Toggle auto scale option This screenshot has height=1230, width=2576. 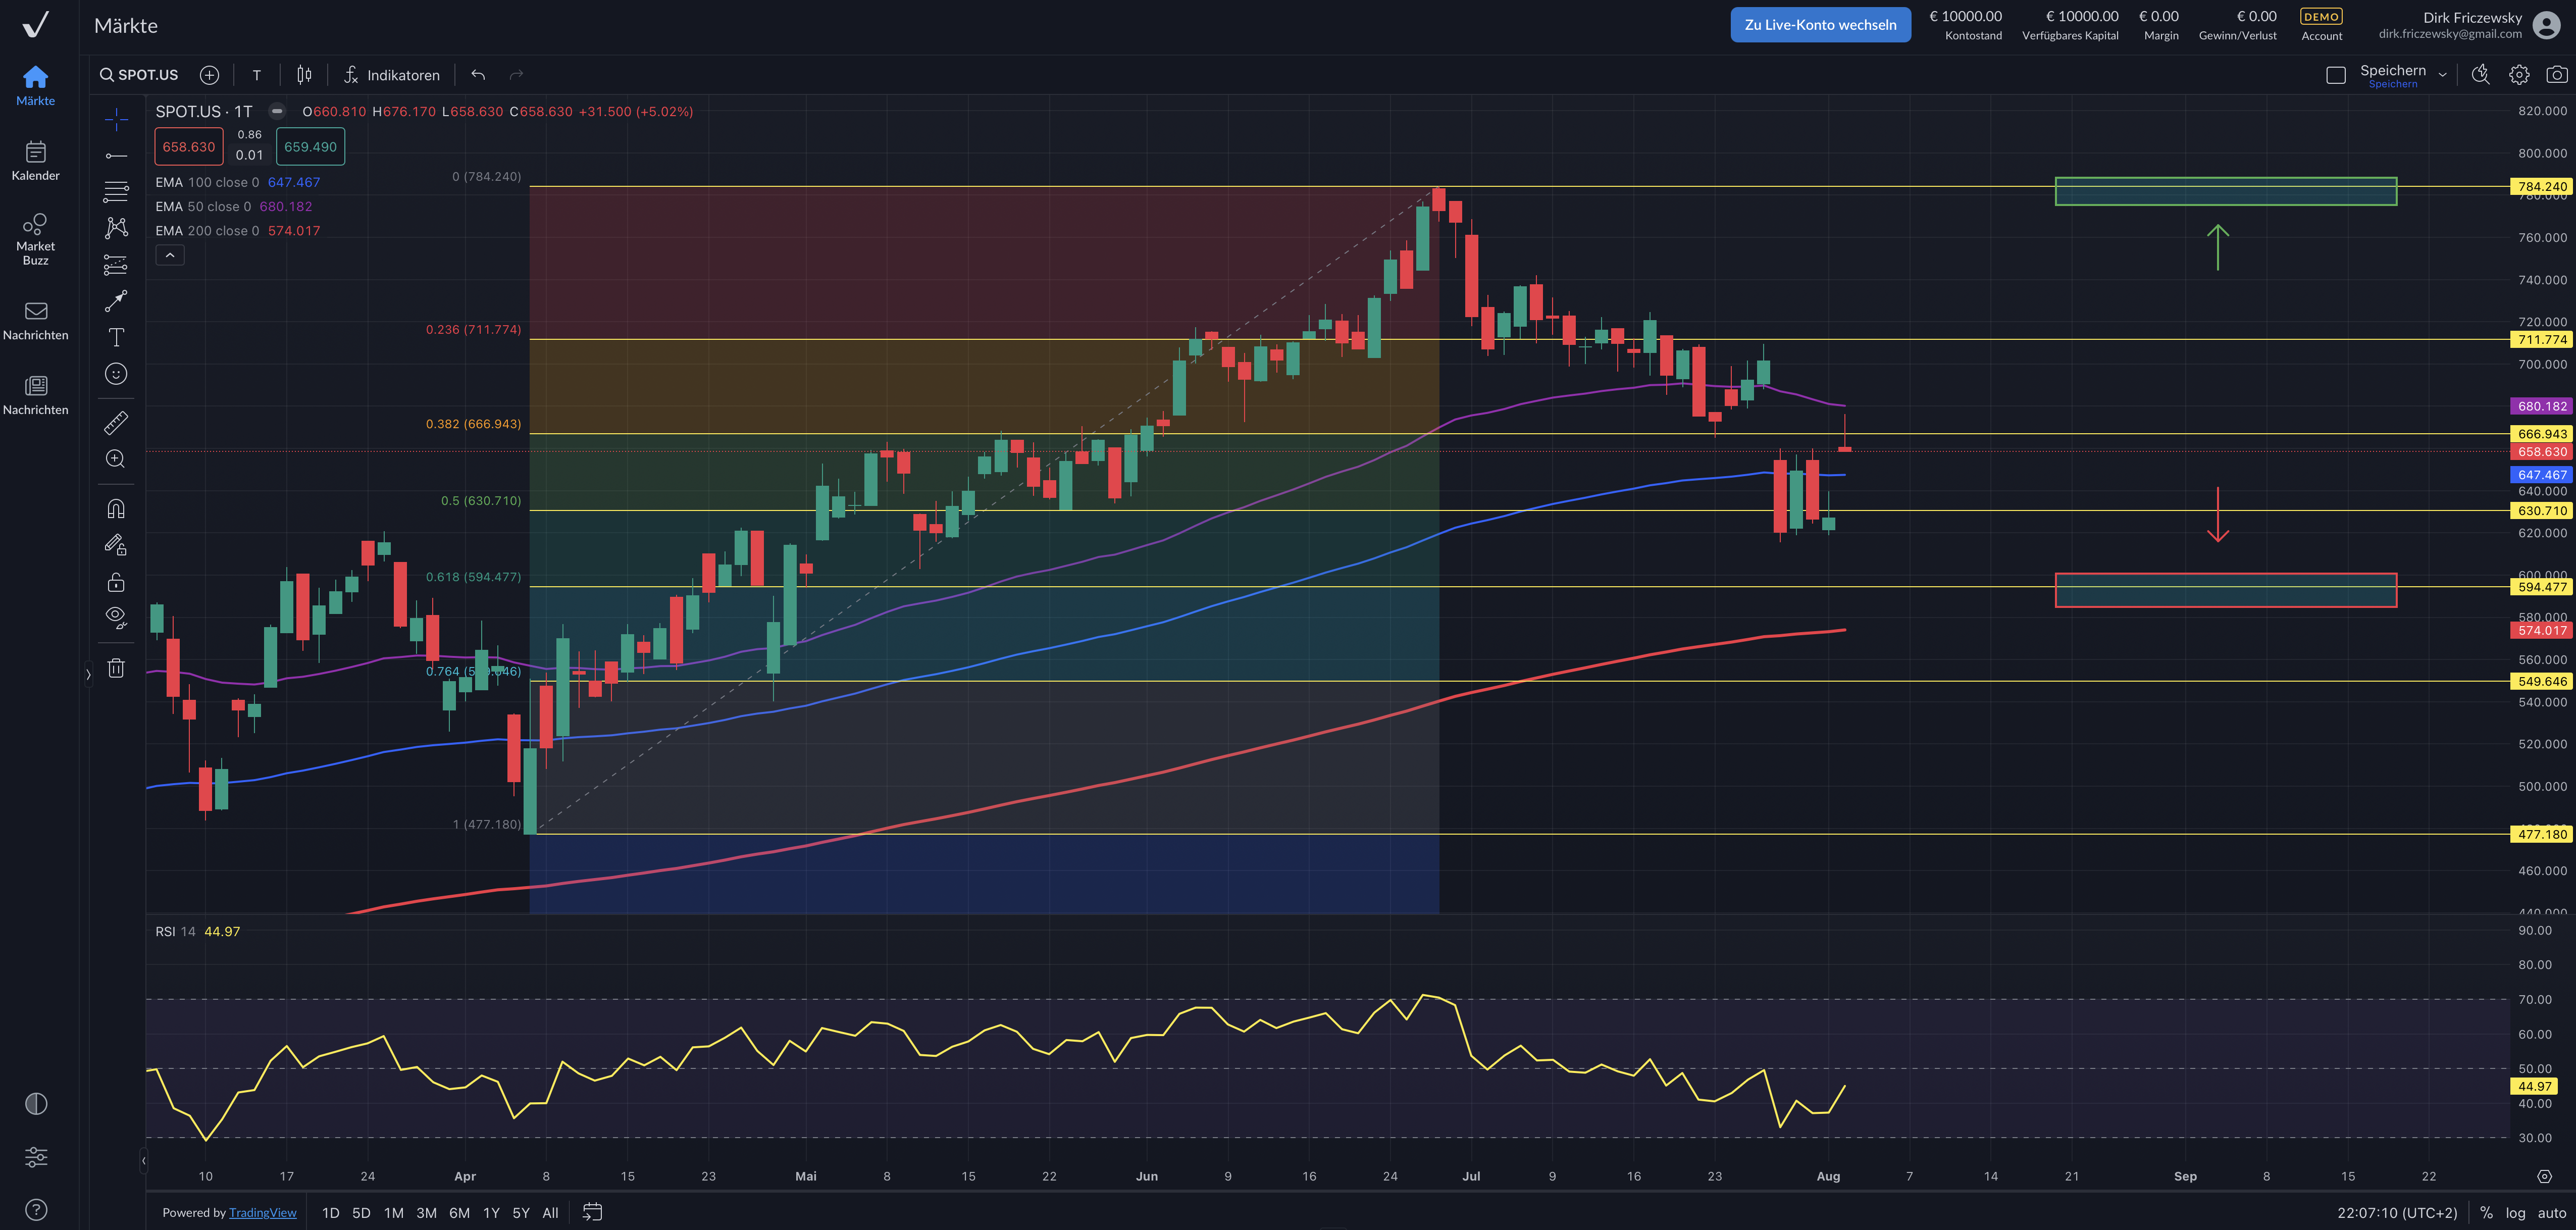click(x=2552, y=1212)
